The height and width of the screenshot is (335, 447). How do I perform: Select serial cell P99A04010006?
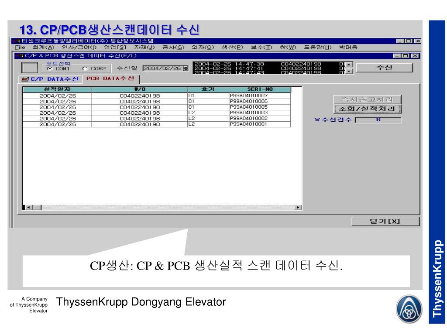coord(260,101)
